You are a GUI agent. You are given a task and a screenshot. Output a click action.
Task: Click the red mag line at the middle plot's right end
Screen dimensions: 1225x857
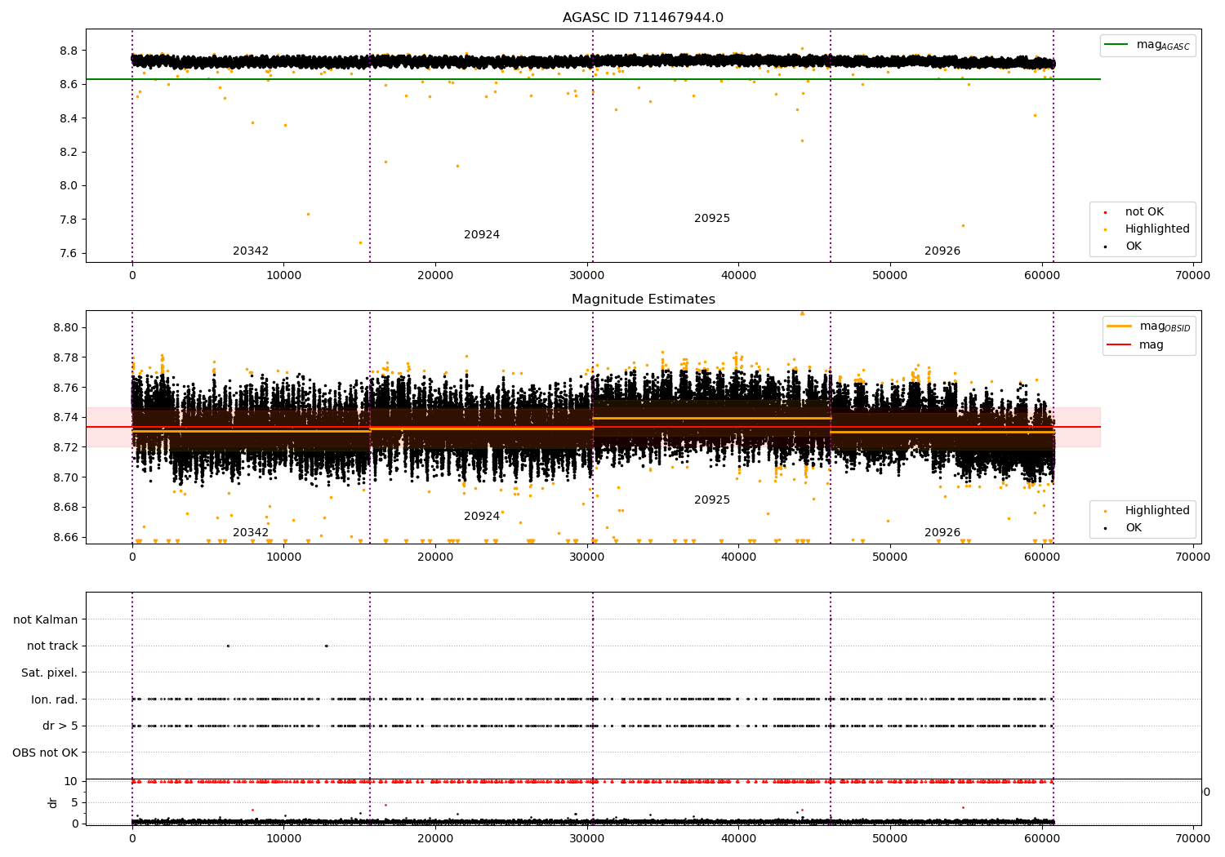point(1078,427)
